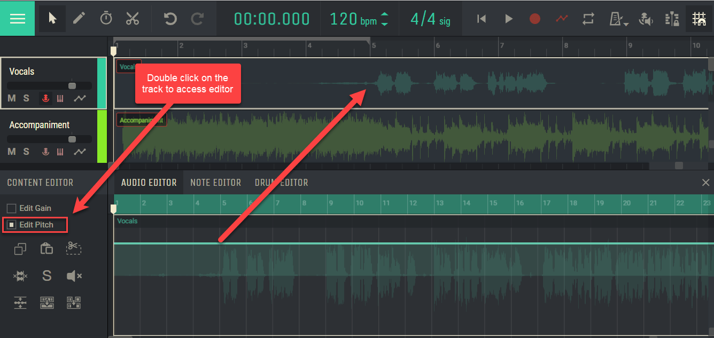Switch to the DRUM EDITOR tab
The width and height of the screenshot is (714, 338).
(282, 182)
